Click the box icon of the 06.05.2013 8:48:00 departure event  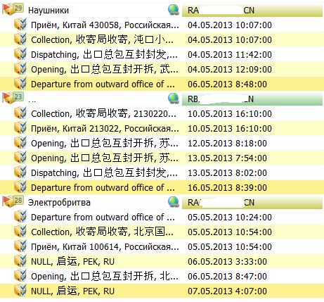[20, 84]
